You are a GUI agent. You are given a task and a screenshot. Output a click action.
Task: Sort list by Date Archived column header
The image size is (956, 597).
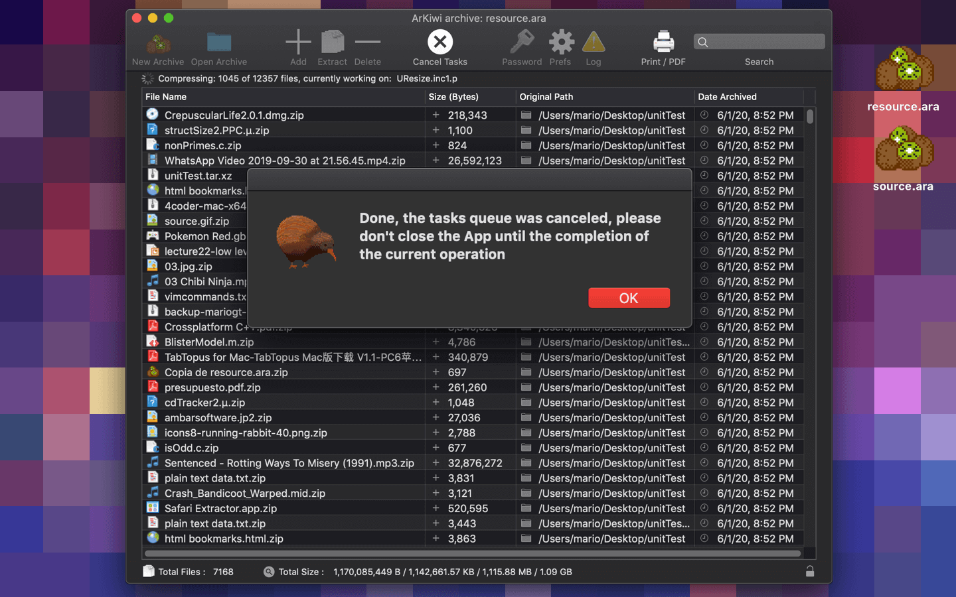(748, 97)
